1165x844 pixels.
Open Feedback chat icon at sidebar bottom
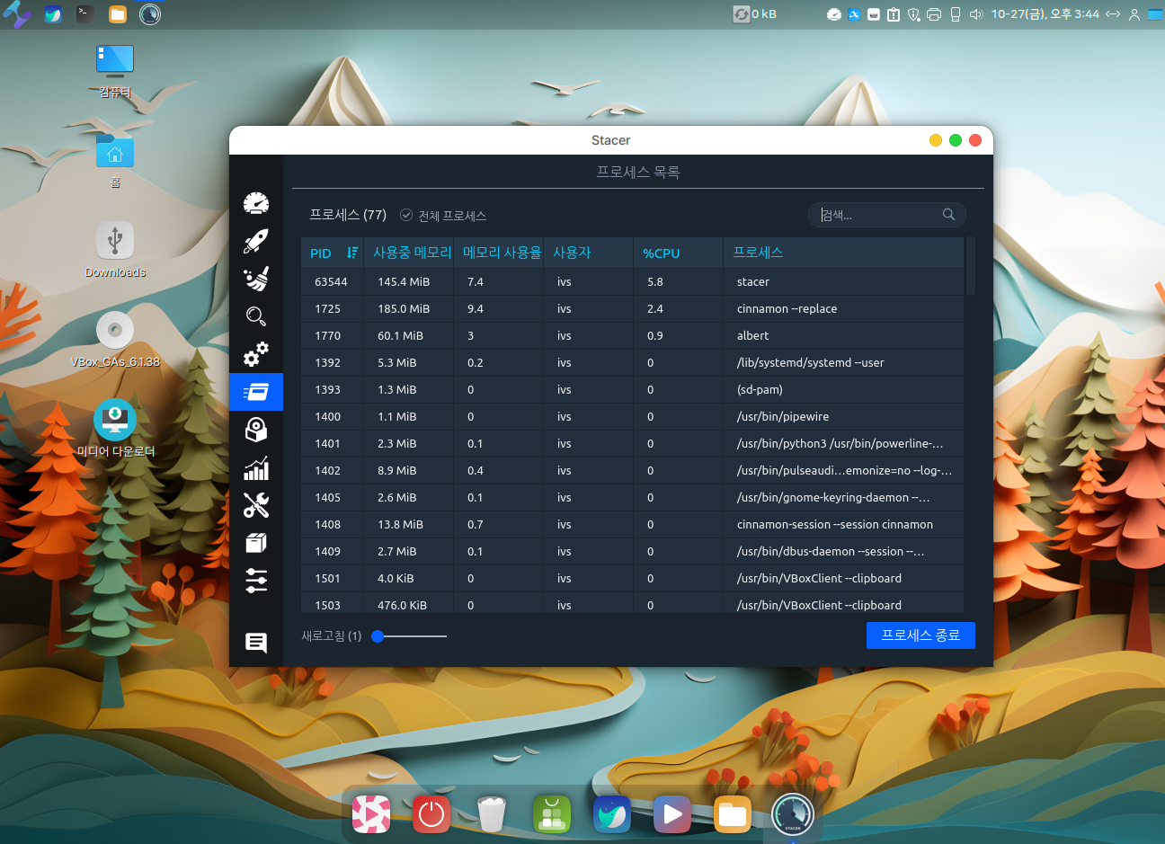[x=256, y=643]
